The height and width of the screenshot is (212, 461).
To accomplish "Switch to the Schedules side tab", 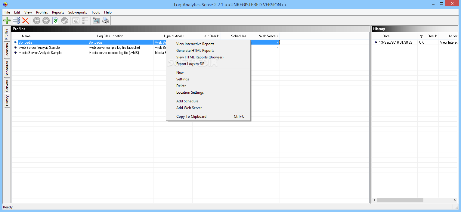I will click(7, 68).
